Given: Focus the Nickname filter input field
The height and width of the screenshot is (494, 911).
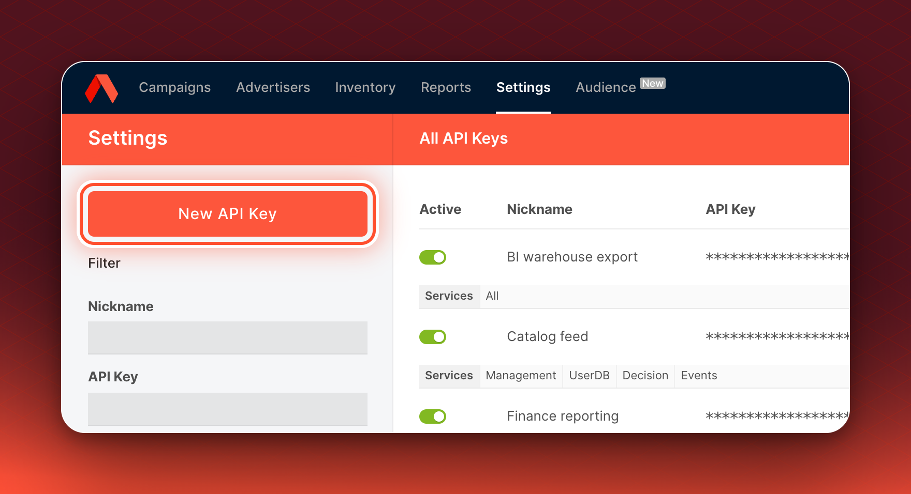Looking at the screenshot, I should click(x=228, y=338).
